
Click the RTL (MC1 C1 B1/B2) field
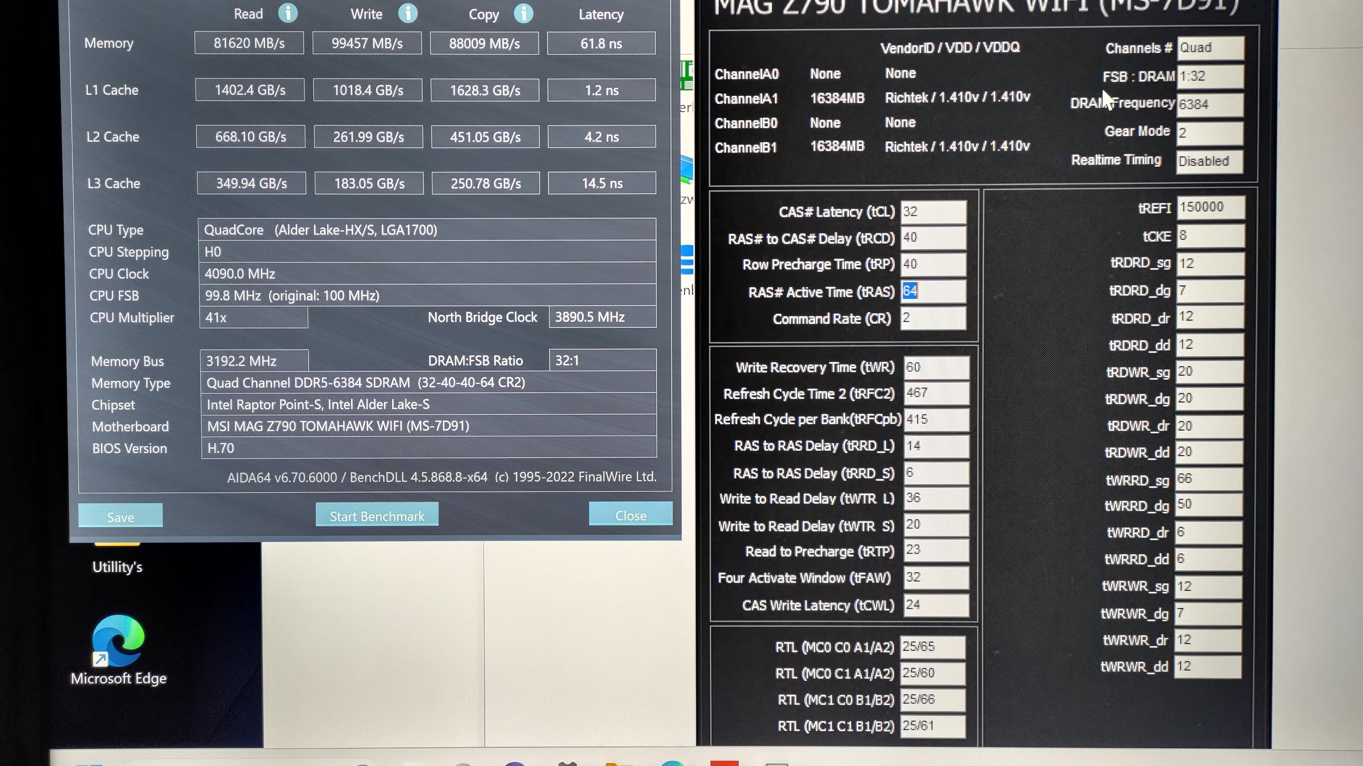click(933, 726)
